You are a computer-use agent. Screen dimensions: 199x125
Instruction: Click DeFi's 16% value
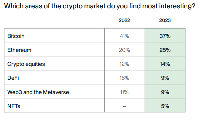(124, 78)
